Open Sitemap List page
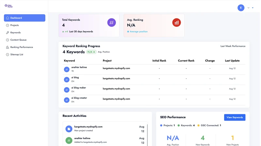 (x=17, y=55)
